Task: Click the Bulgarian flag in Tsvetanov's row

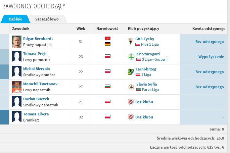Action: tap(108, 87)
